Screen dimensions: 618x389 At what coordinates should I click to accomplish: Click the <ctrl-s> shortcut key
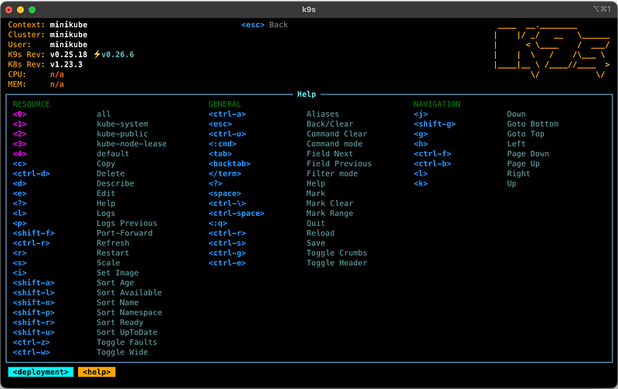click(x=227, y=243)
